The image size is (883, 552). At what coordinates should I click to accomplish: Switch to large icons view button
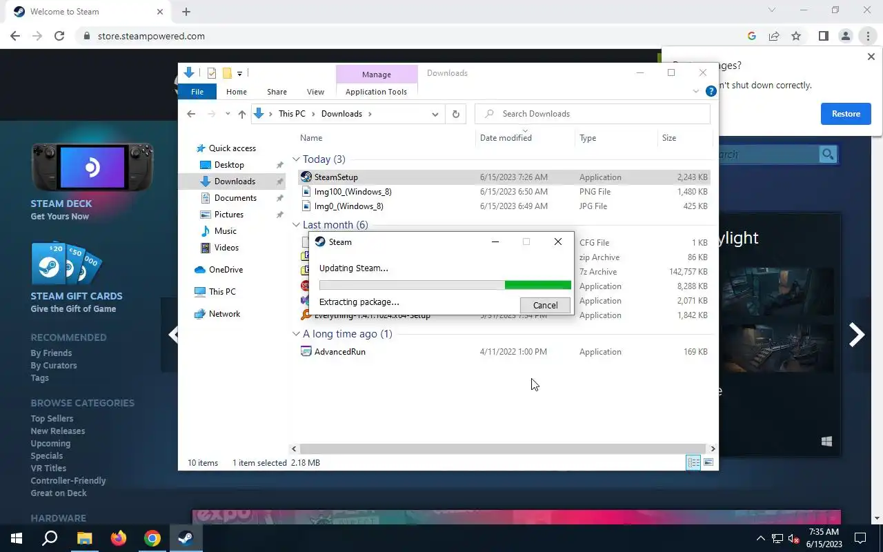click(x=708, y=463)
